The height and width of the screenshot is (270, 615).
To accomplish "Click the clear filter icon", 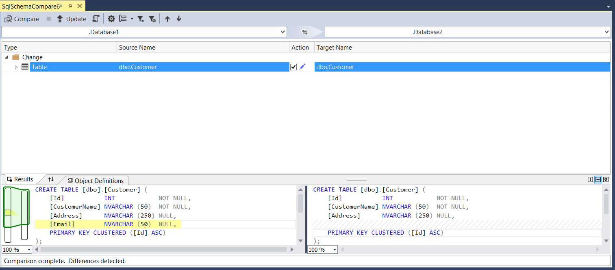I will coord(152,19).
